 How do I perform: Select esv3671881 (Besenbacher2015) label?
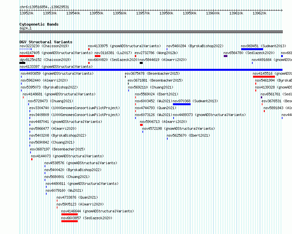pos(155,80)
